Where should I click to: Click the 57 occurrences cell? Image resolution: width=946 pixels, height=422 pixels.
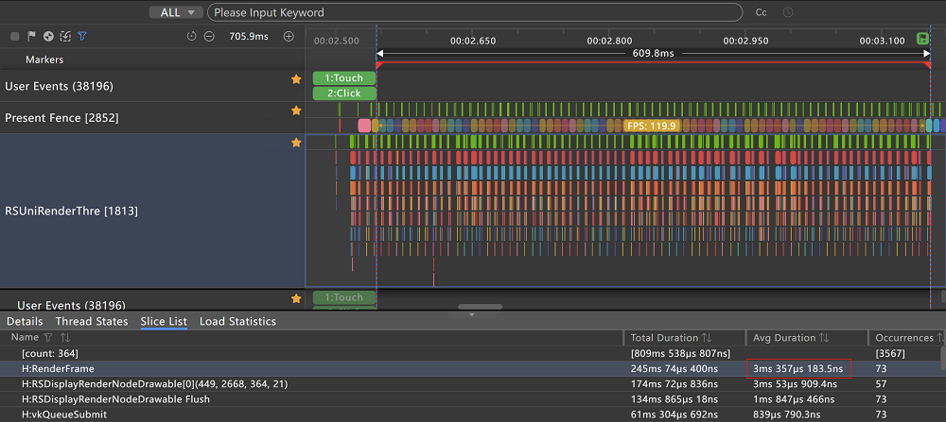(882, 383)
